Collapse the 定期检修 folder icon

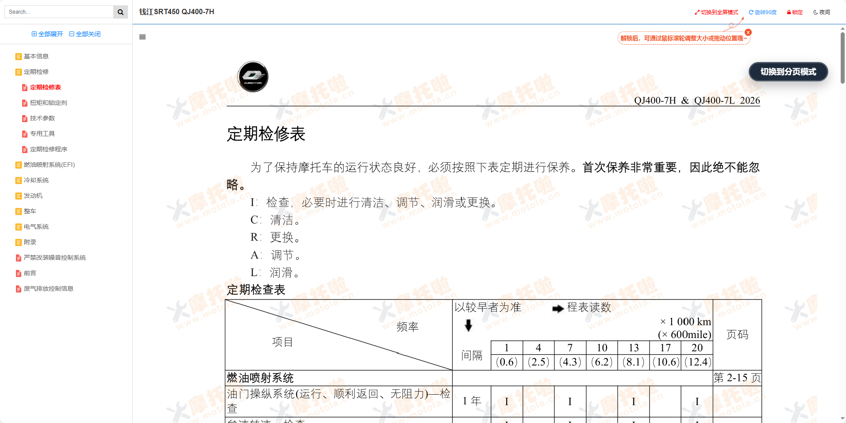[19, 72]
